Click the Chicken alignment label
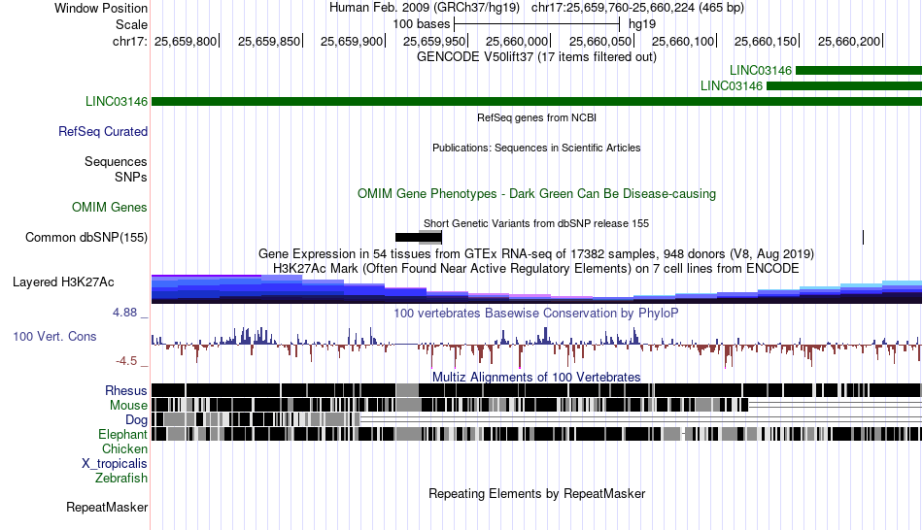This screenshot has height=530, width=923. [124, 449]
